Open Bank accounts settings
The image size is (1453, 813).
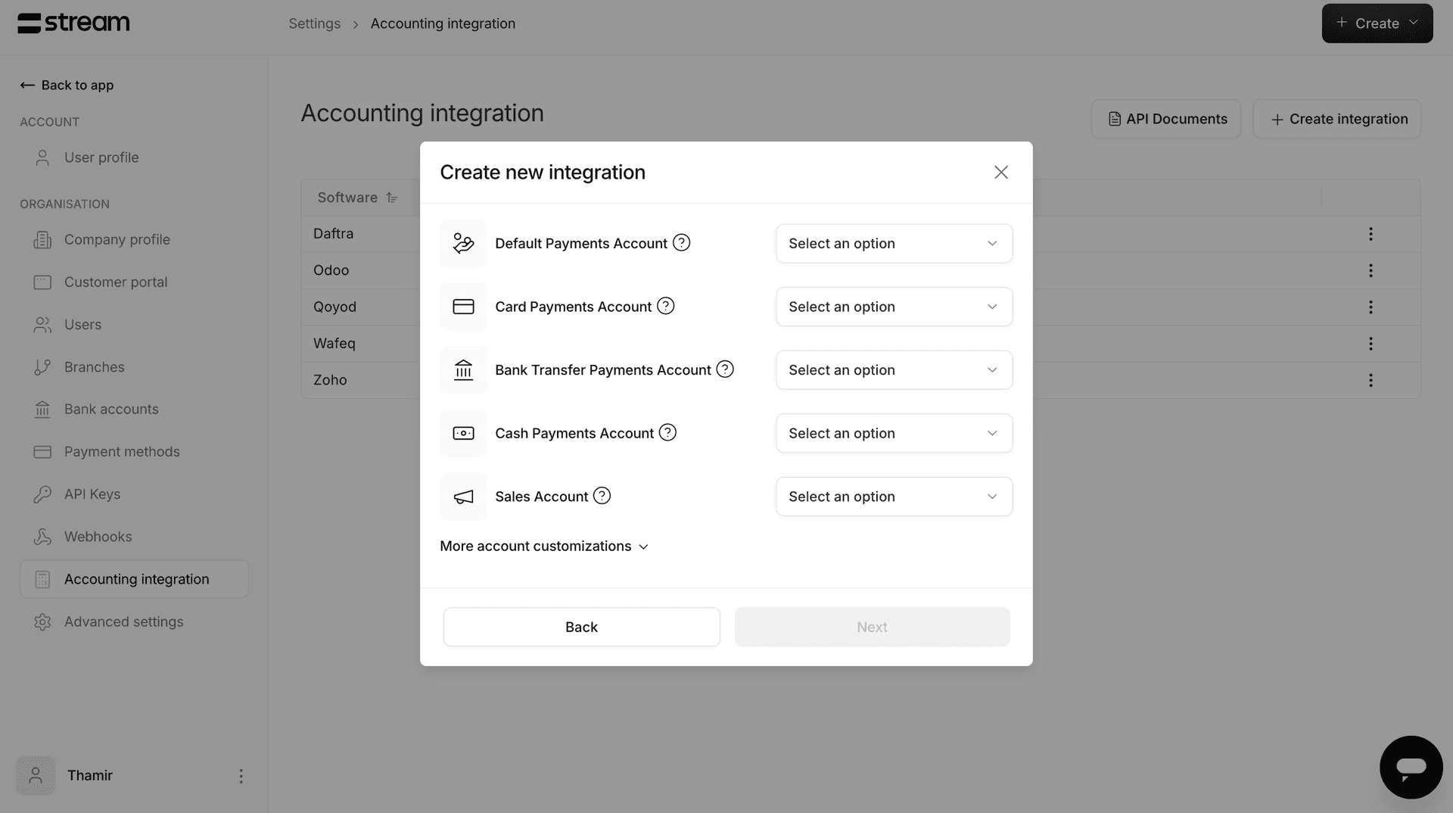(x=134, y=410)
